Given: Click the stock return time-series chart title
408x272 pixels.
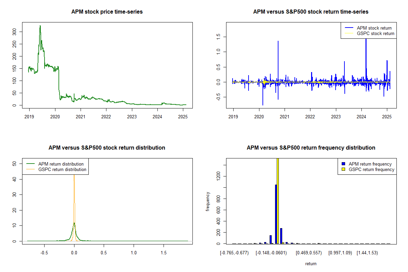Looking at the screenshot, I should [x=311, y=12].
